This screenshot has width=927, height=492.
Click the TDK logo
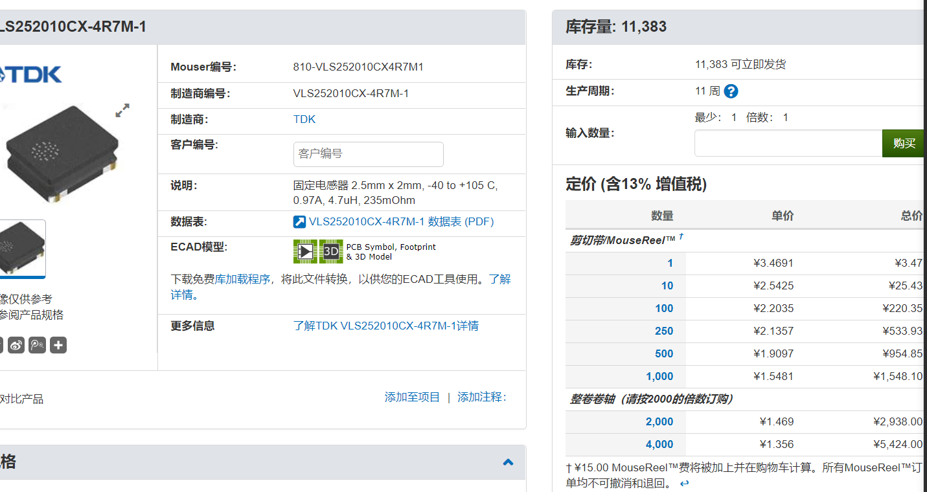(30, 74)
